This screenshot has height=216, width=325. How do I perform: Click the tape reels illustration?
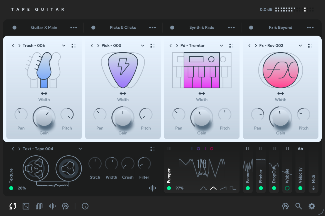pos(52,171)
